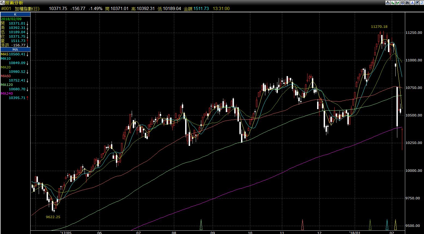Click the printer icon to print chart
The width and height of the screenshot is (424, 234).
tap(402, 3)
